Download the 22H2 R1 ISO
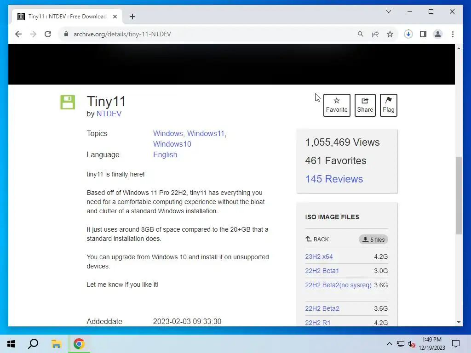471x353 pixels. click(x=317, y=323)
